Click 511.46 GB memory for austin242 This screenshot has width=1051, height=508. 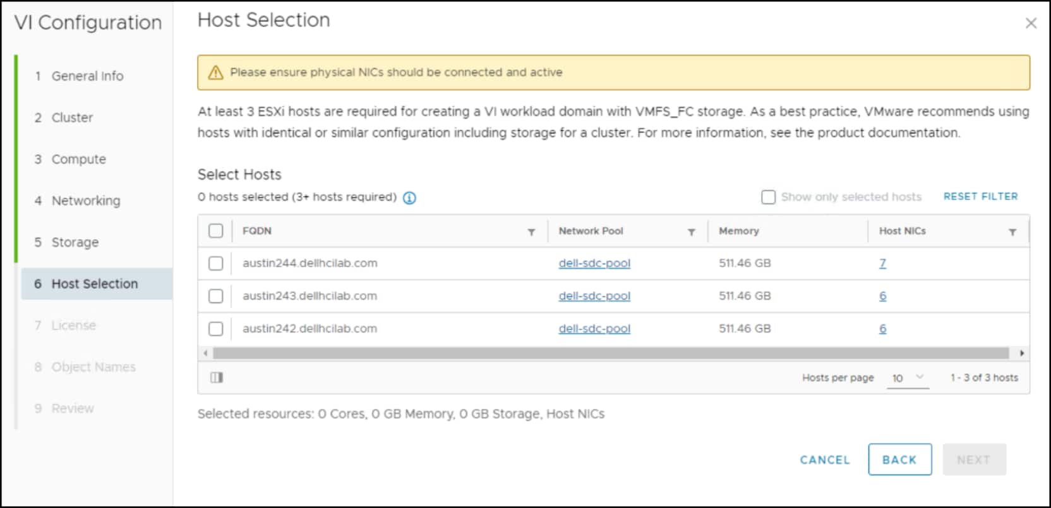pos(745,329)
